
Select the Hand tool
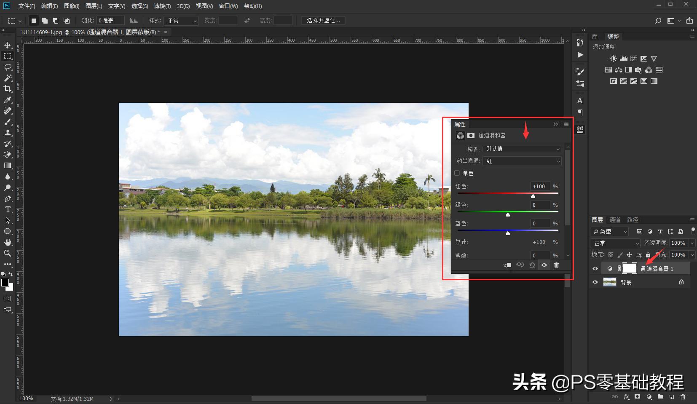(8, 242)
